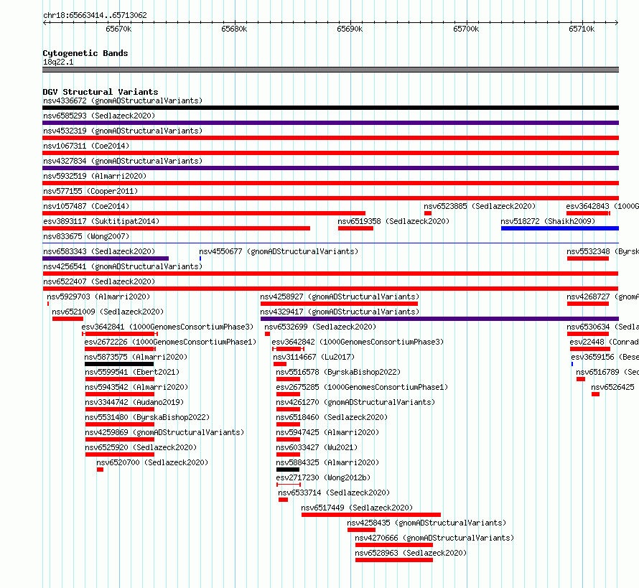Open nsv6583343 (Sedlazeck2020) label

tap(99, 251)
